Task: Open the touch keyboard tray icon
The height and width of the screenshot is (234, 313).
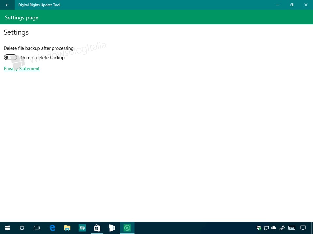Action: tap(292, 228)
